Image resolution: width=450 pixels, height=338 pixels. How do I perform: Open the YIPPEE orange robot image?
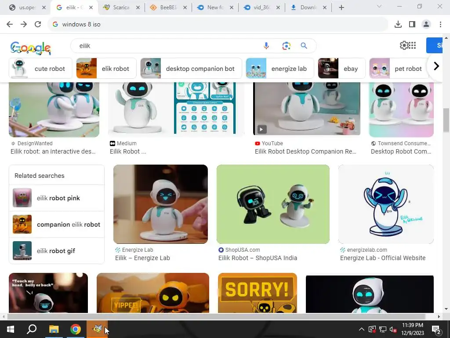[x=153, y=293]
